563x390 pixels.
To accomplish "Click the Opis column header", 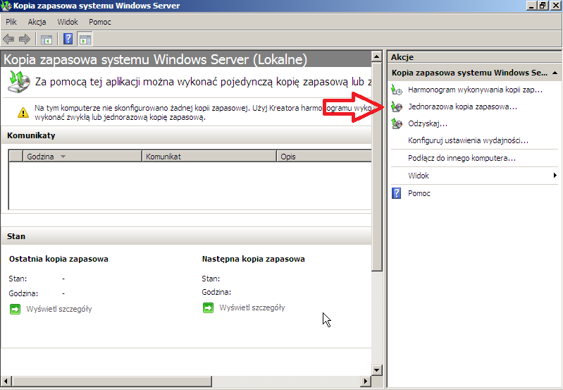I will pos(324,157).
